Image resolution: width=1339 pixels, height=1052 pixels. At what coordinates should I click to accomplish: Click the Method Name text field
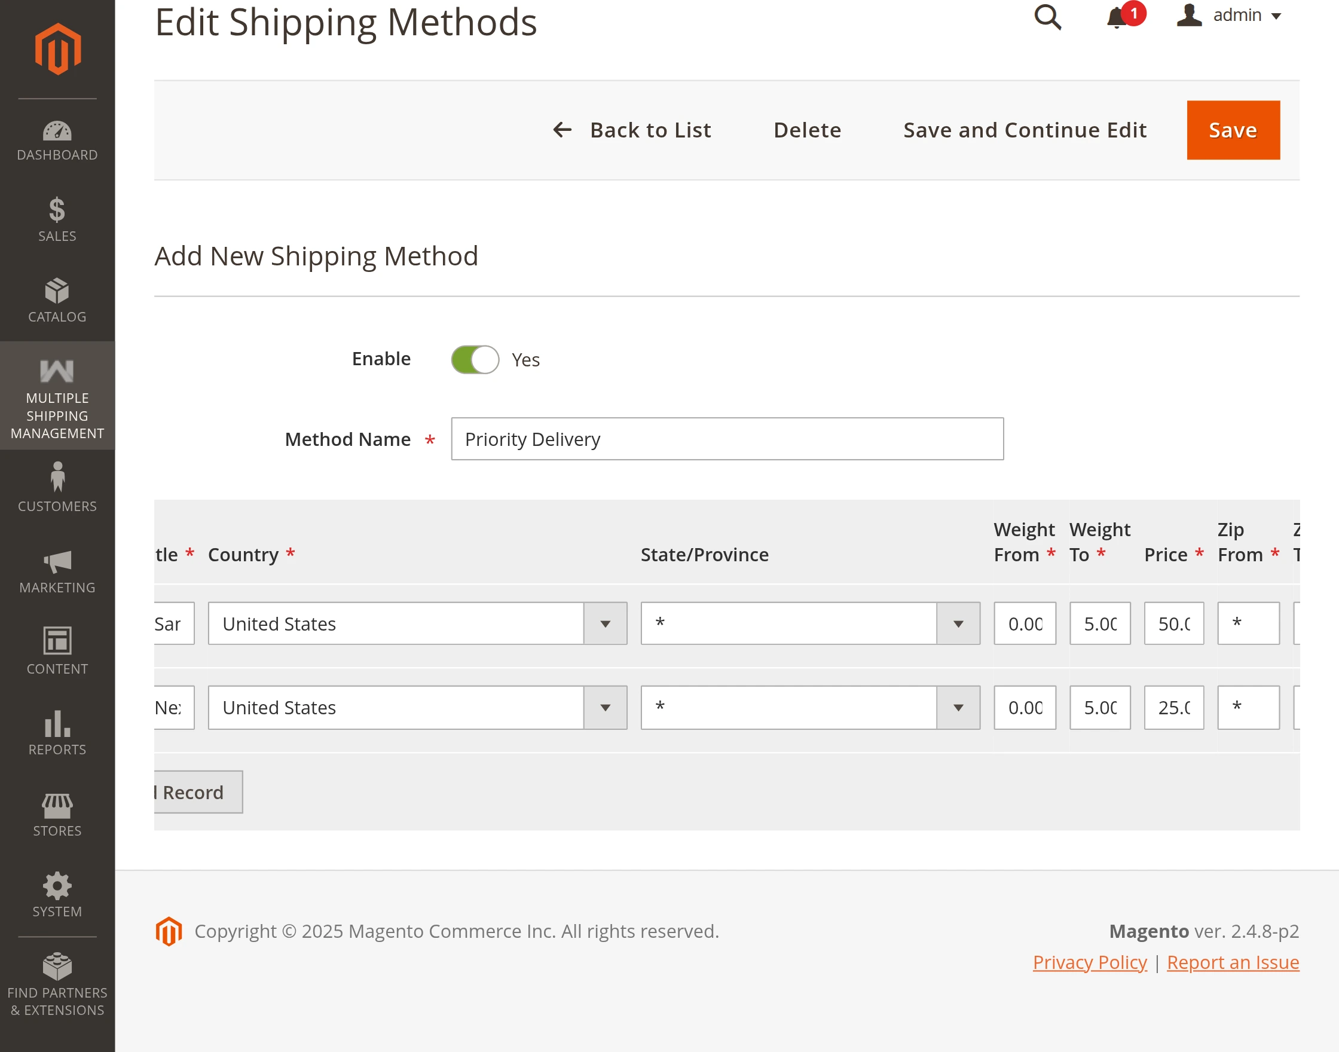[727, 439]
